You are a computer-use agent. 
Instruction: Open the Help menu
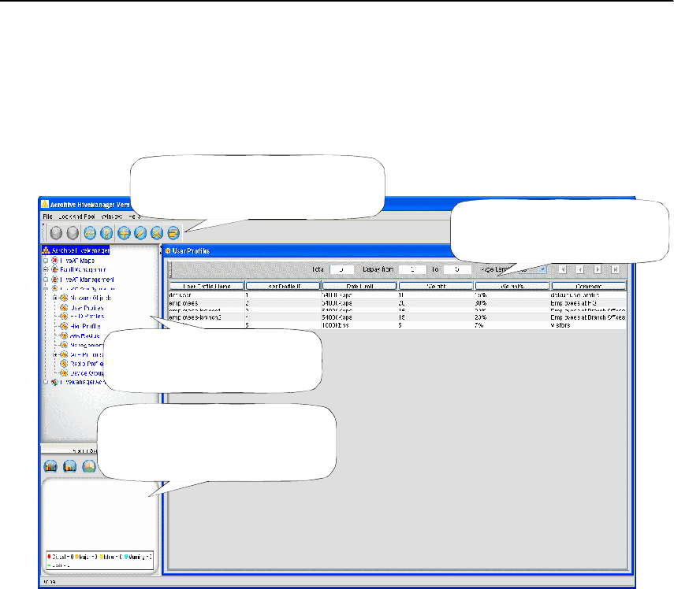[135, 217]
